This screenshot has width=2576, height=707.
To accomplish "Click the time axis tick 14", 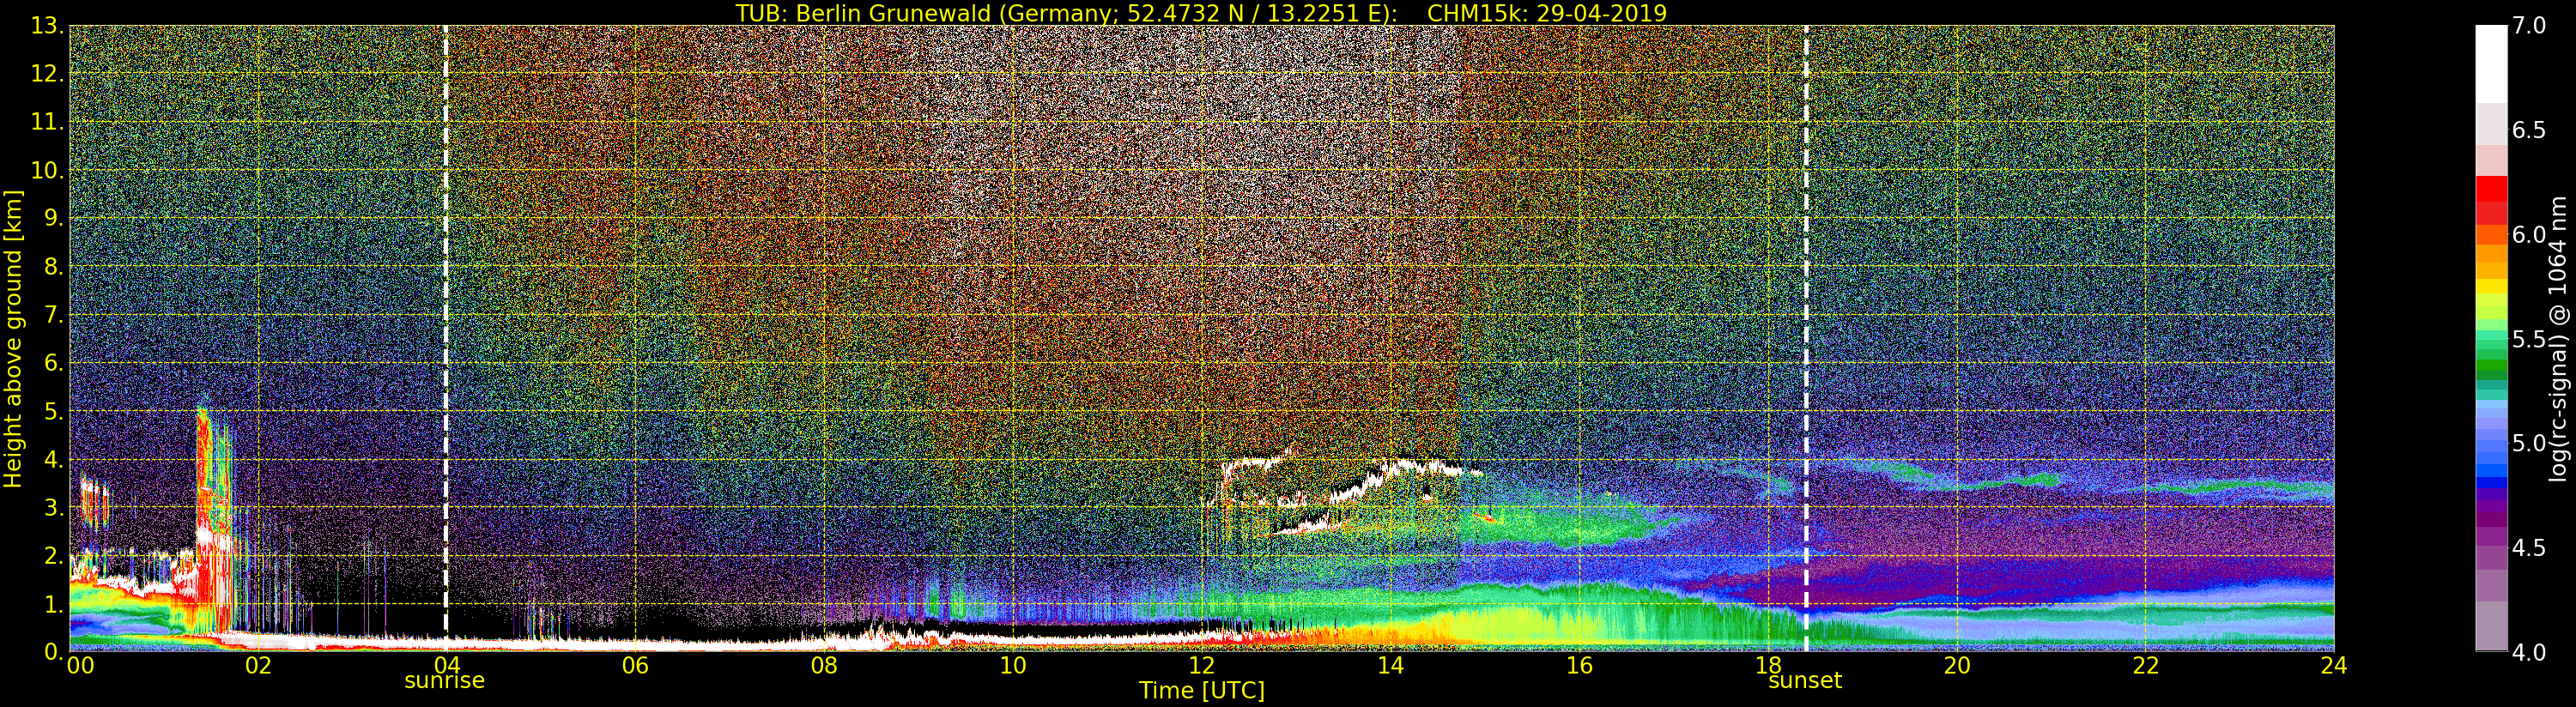I will [1390, 665].
